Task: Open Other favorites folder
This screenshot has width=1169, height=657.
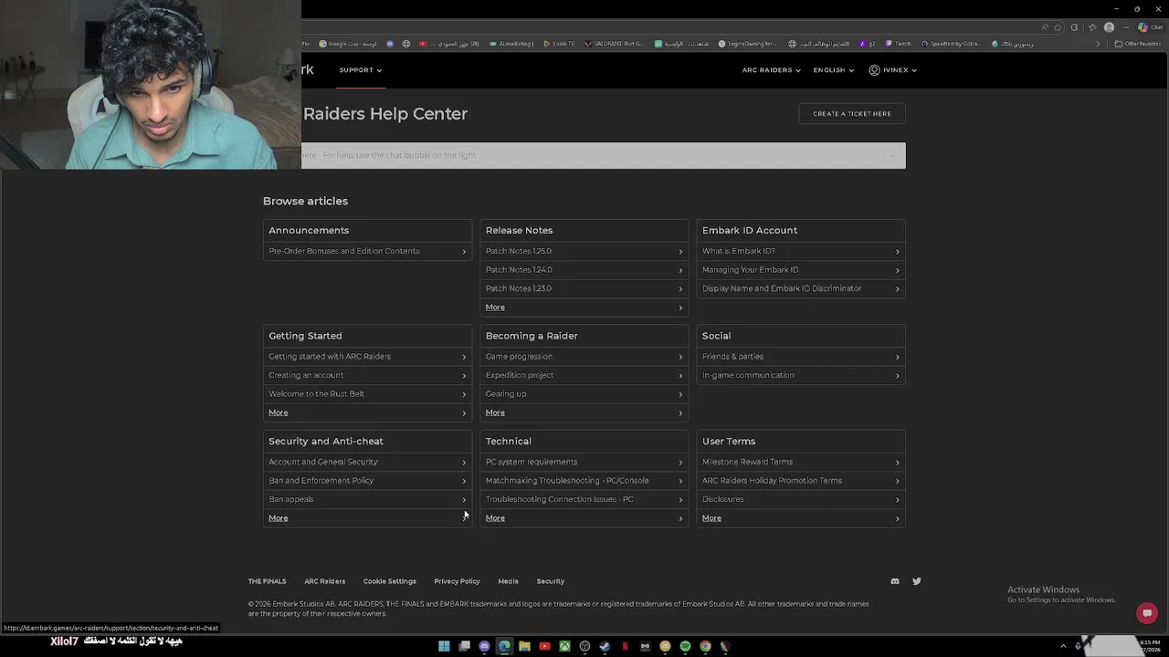Action: (x=1137, y=44)
